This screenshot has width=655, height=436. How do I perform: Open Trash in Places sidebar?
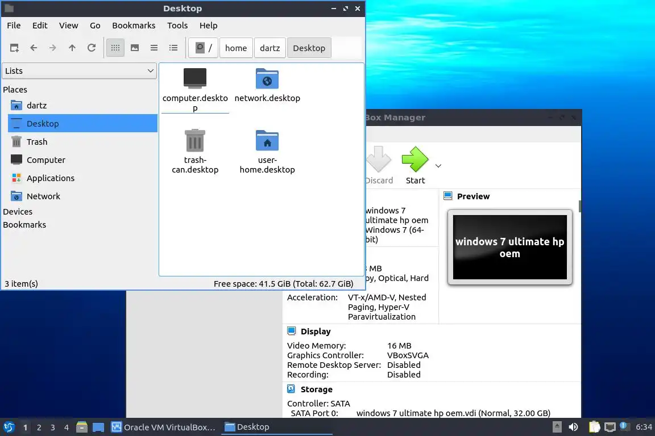pos(82,142)
